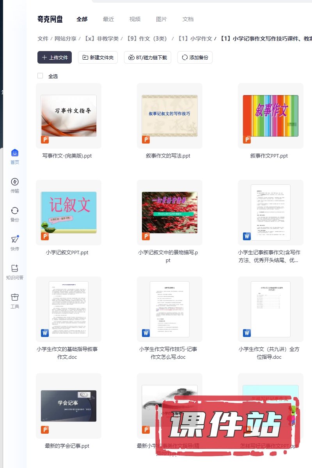The width and height of the screenshot is (312, 468).
Task: Open the 小学记叙文PPT.ppt file thumbnail
Action: (x=69, y=213)
